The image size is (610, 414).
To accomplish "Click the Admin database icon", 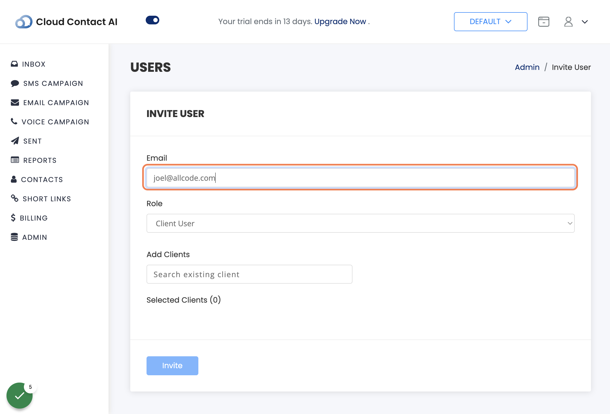I will point(14,237).
